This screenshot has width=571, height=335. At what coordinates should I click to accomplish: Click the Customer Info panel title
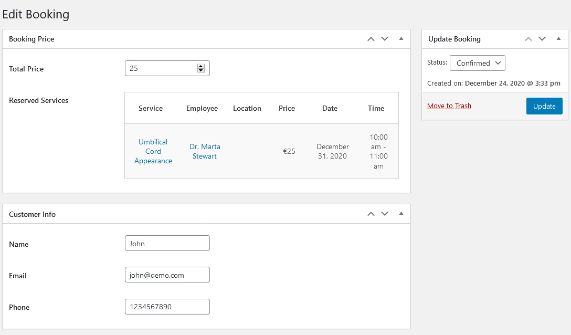32,214
